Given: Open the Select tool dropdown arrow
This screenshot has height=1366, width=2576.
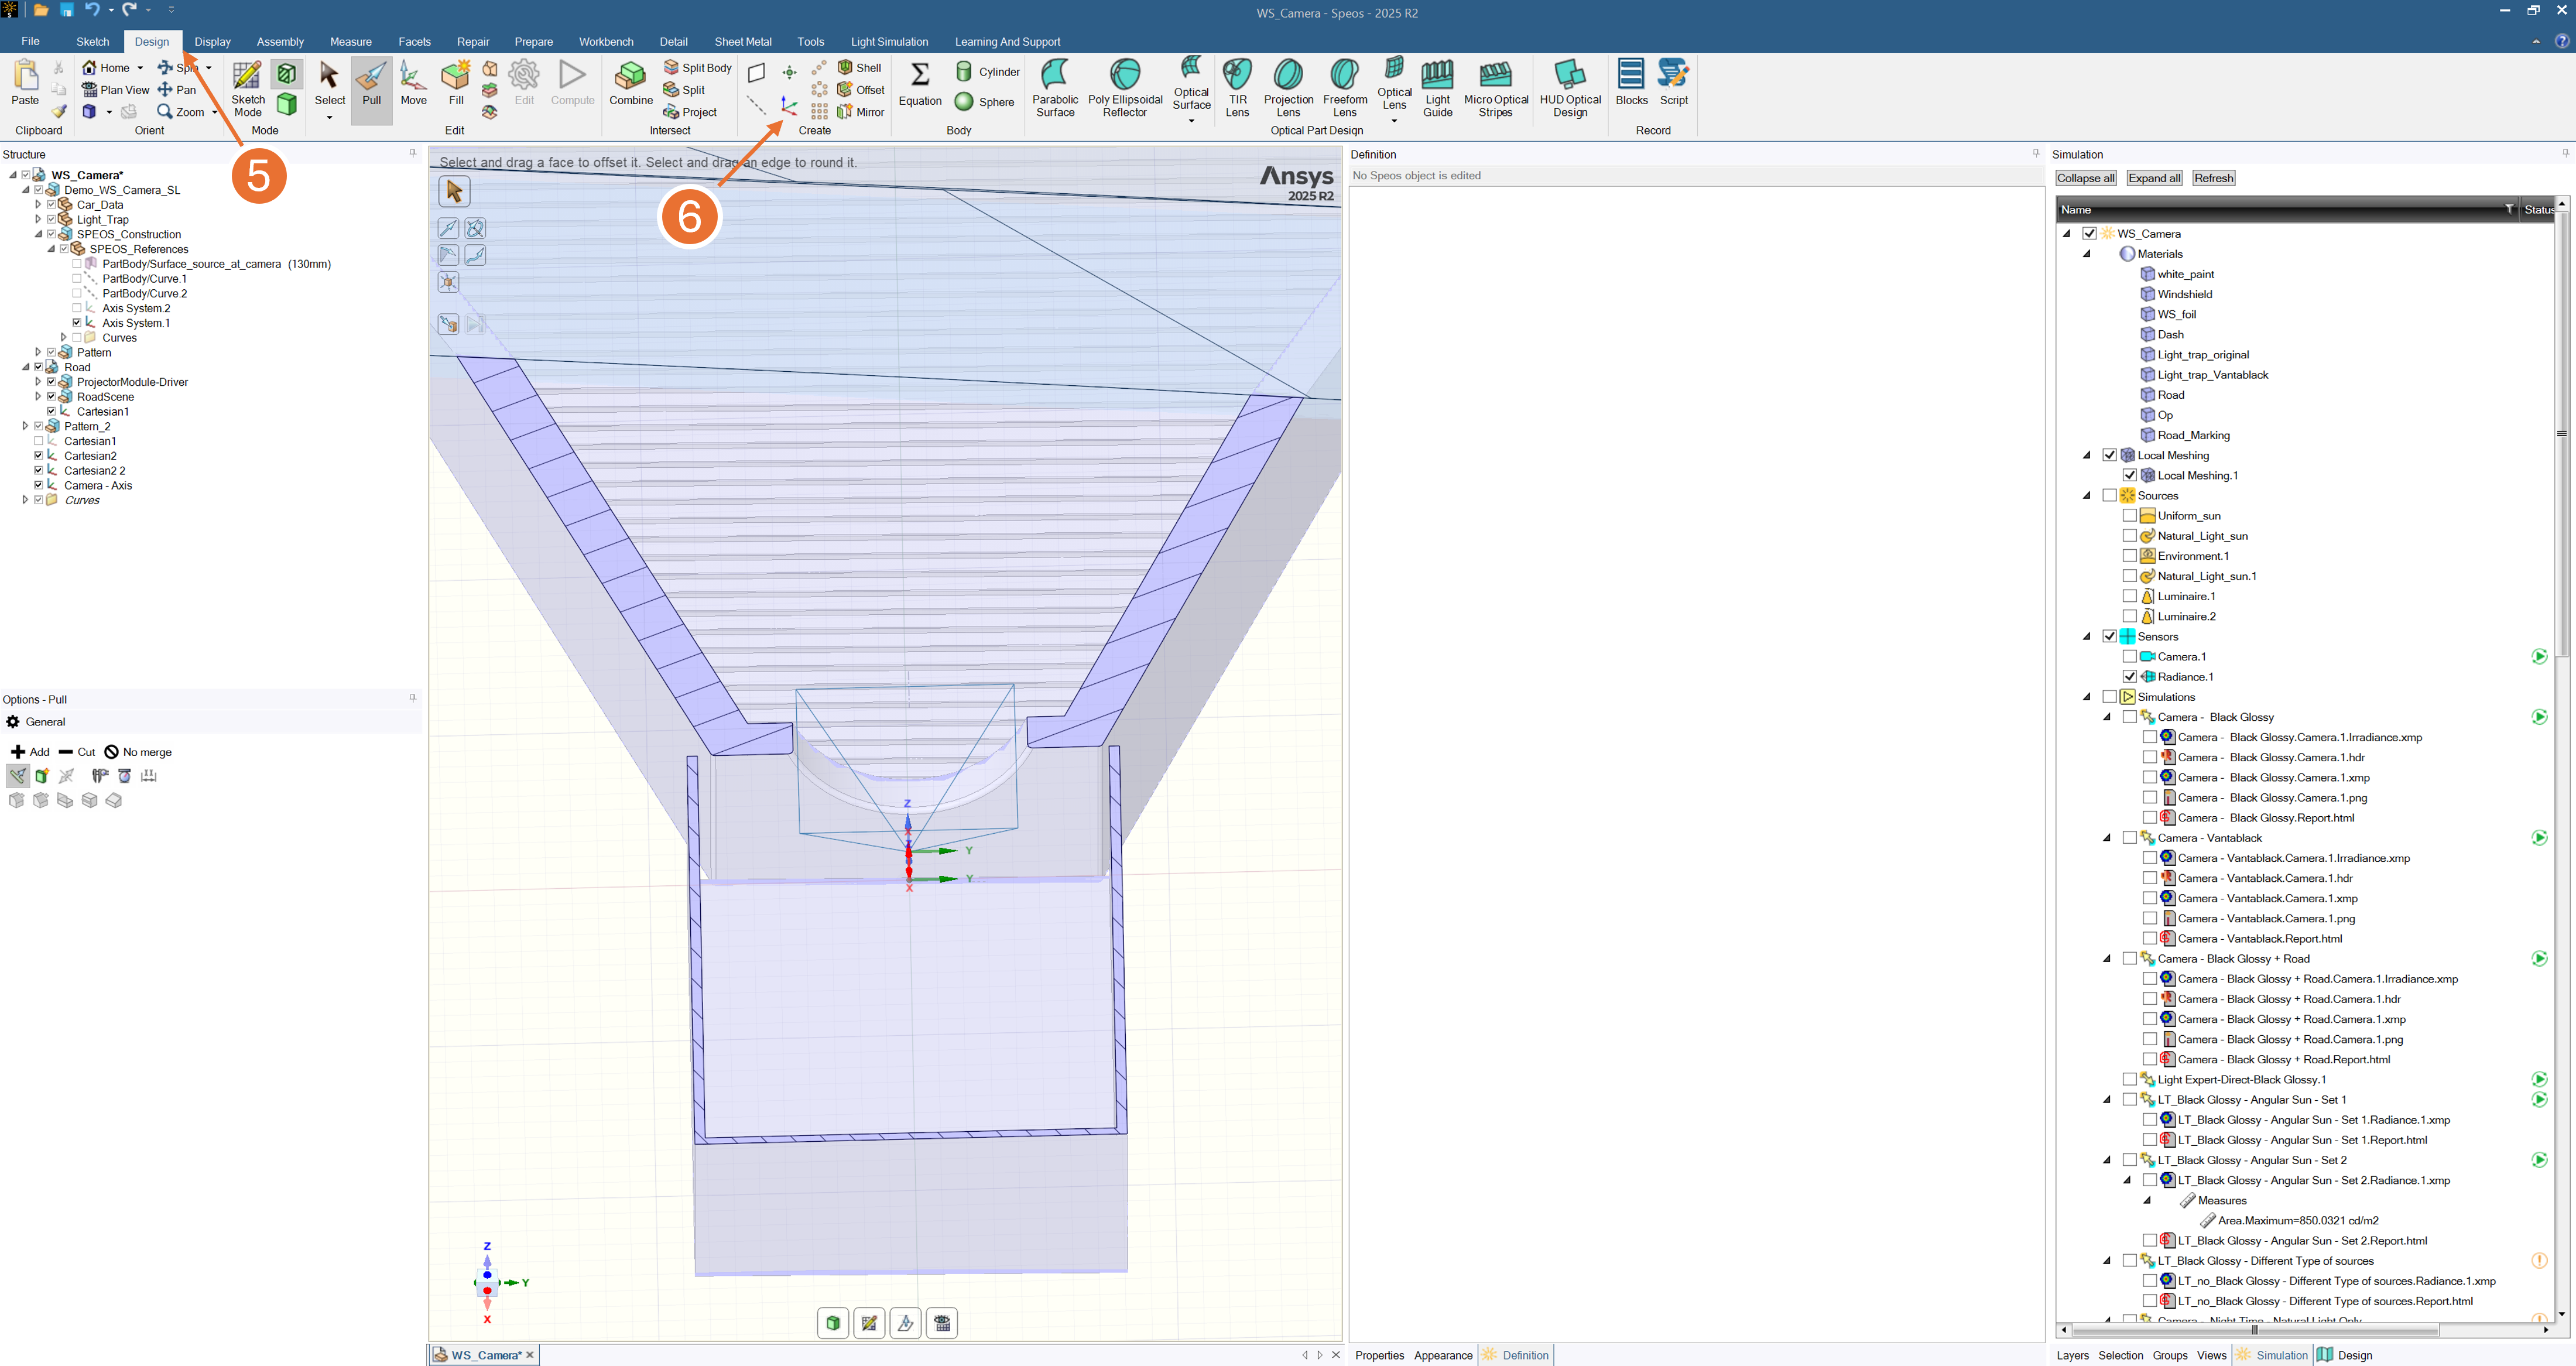Looking at the screenshot, I should pos(329,118).
